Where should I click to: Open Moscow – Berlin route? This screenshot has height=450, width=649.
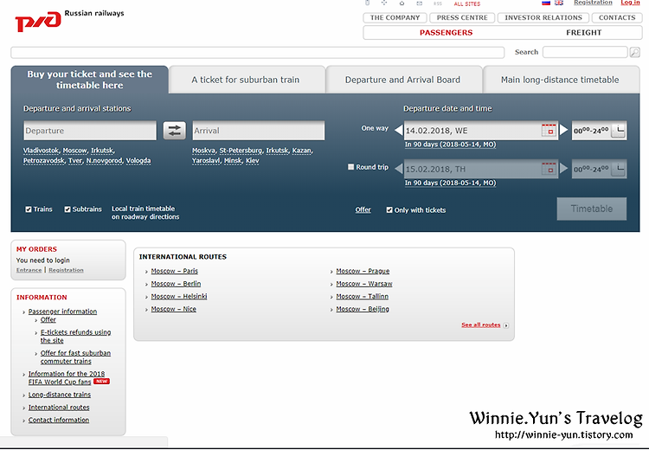pos(176,284)
